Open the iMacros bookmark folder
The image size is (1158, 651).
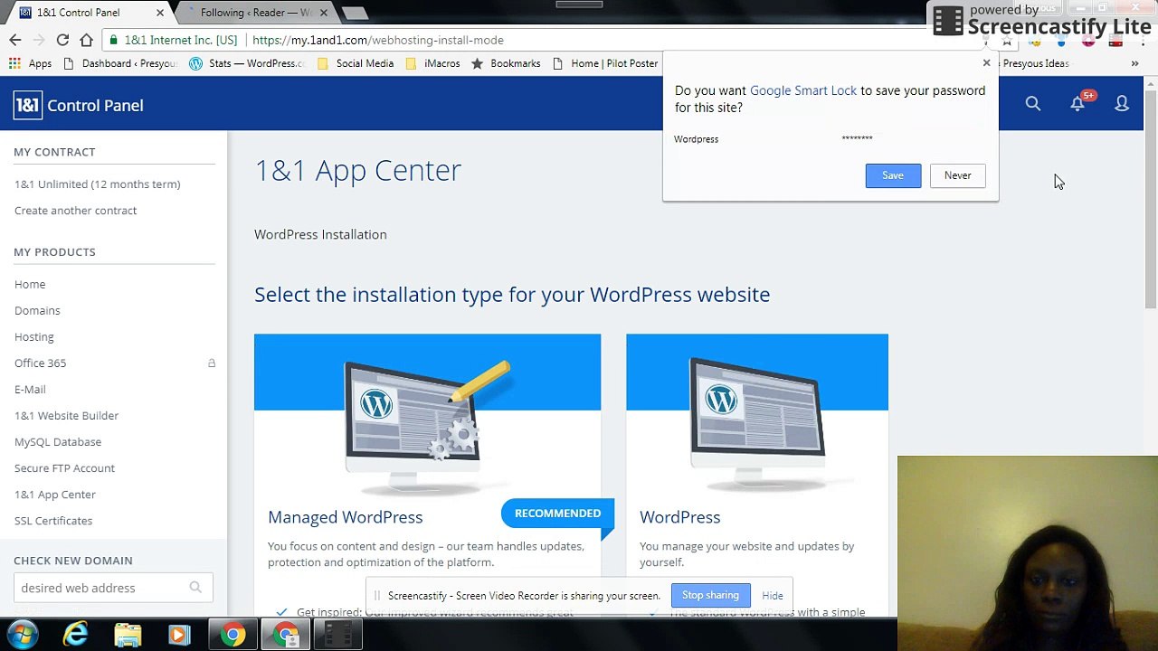point(432,63)
